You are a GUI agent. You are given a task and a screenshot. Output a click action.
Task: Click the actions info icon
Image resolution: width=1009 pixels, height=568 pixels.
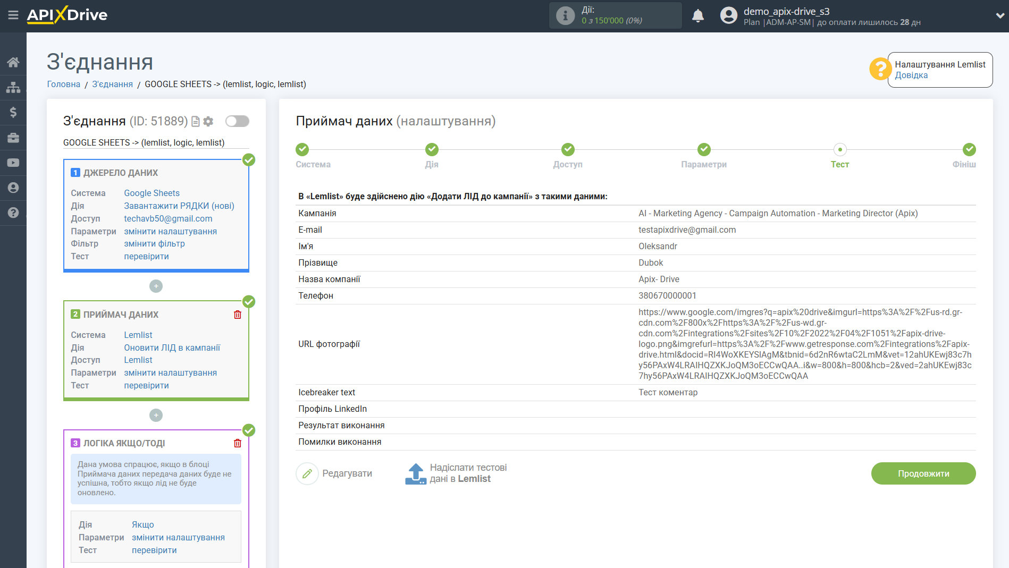click(x=565, y=15)
